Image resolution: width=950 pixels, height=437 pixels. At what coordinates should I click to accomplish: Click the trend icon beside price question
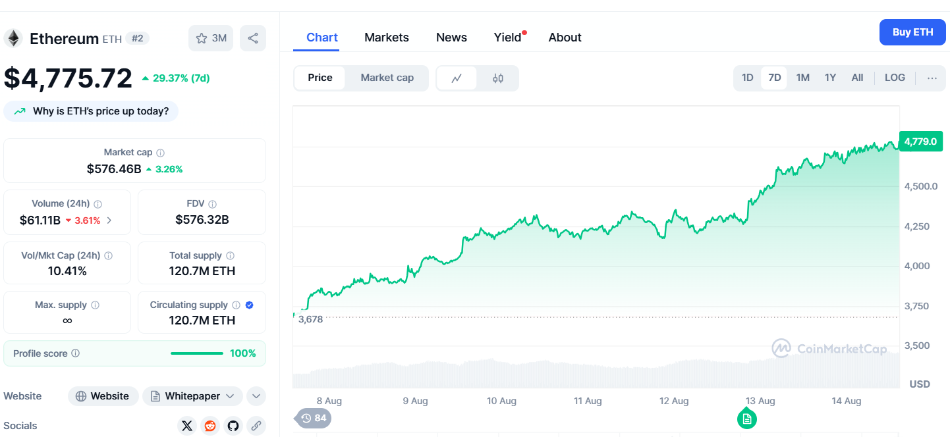click(20, 111)
